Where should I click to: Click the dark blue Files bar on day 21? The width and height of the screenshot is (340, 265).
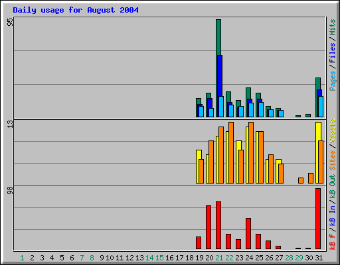[220, 76]
